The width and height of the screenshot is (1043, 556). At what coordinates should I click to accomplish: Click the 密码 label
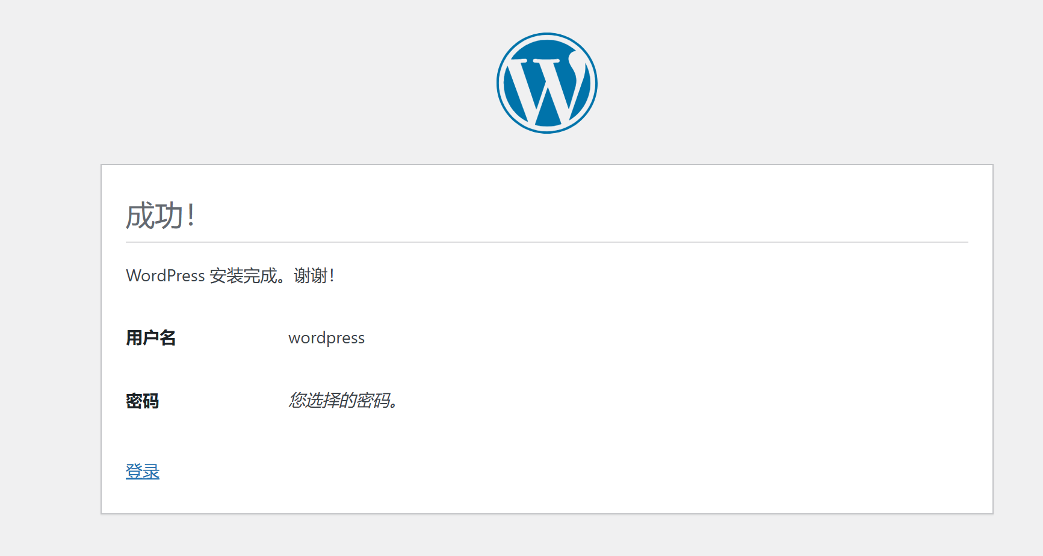[142, 401]
